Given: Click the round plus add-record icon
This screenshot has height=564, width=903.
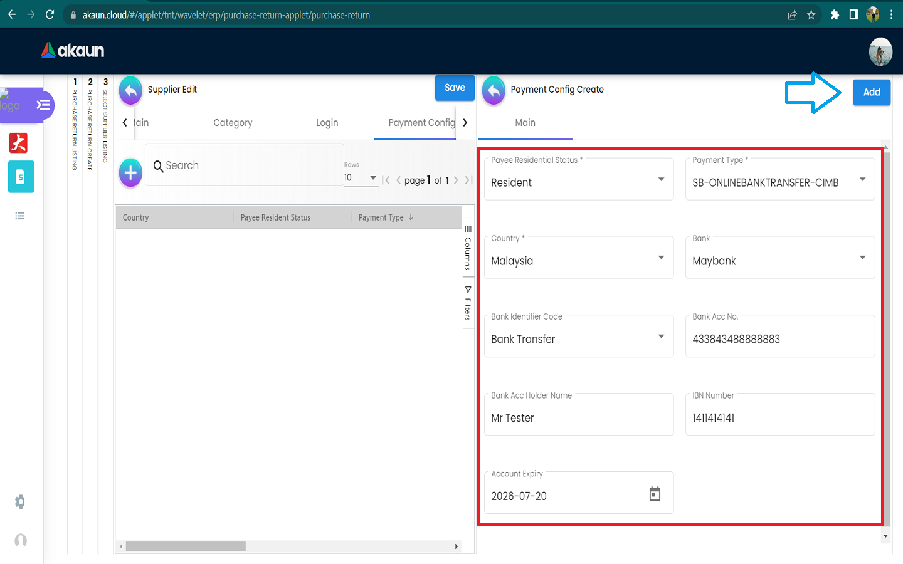Looking at the screenshot, I should point(130,172).
